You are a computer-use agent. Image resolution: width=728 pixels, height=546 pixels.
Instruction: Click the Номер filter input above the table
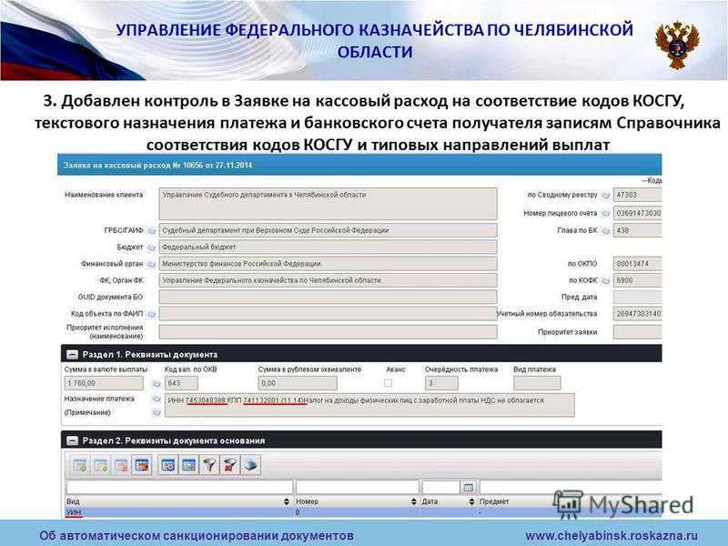click(x=358, y=488)
